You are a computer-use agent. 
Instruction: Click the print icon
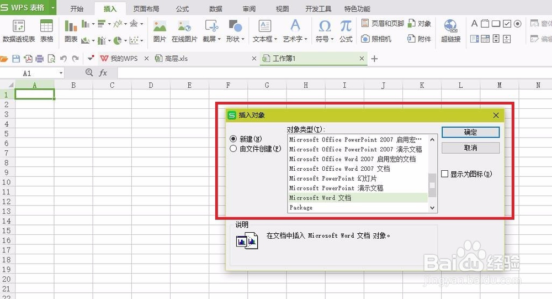39,59
